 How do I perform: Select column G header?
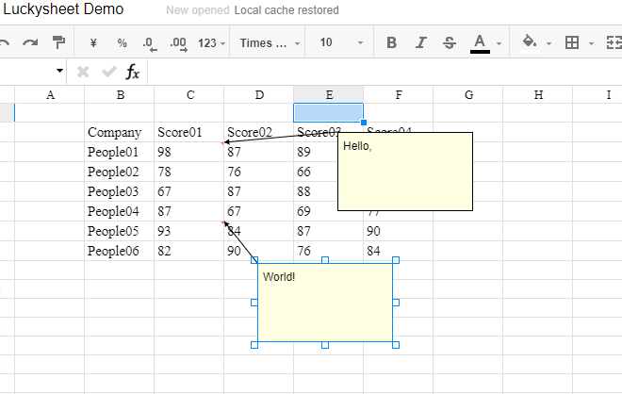point(468,95)
